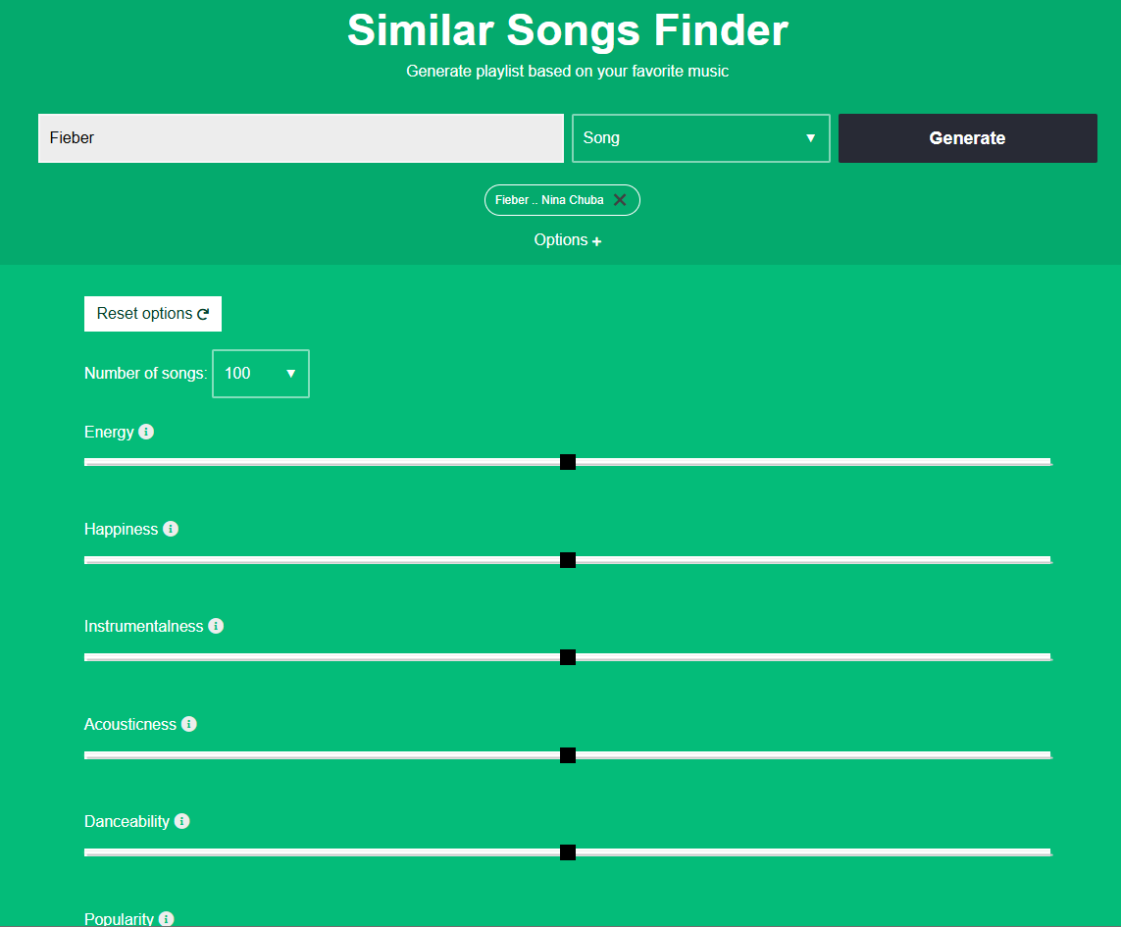Click the Popularity info icon
Screen dimensions: 1121x927
coord(167,919)
